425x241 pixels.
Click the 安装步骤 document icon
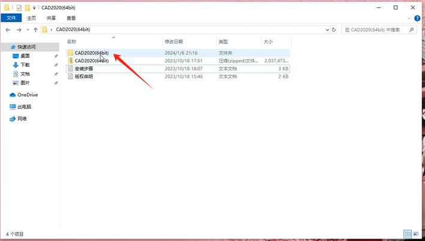click(71, 68)
